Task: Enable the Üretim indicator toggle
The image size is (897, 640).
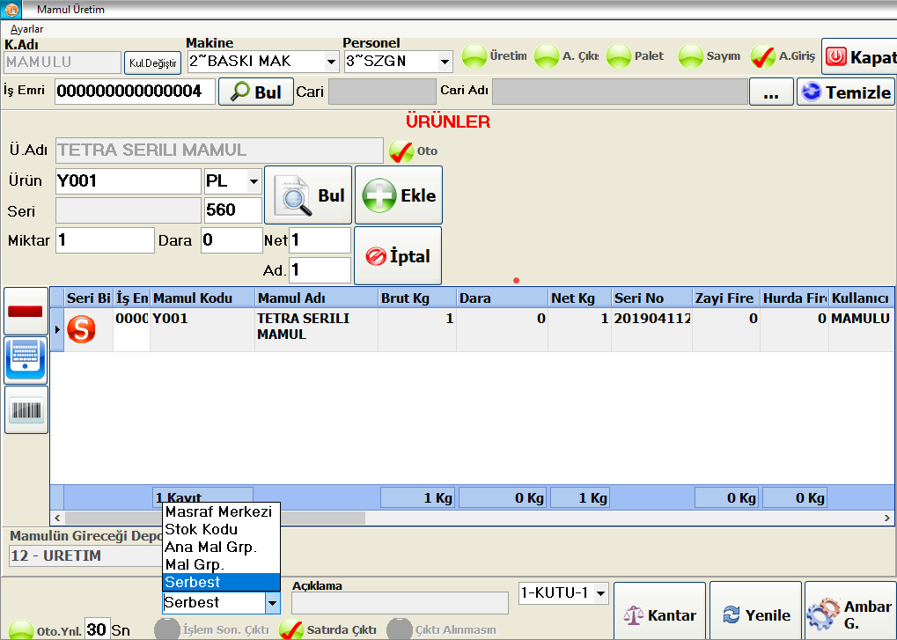Action: [x=475, y=57]
